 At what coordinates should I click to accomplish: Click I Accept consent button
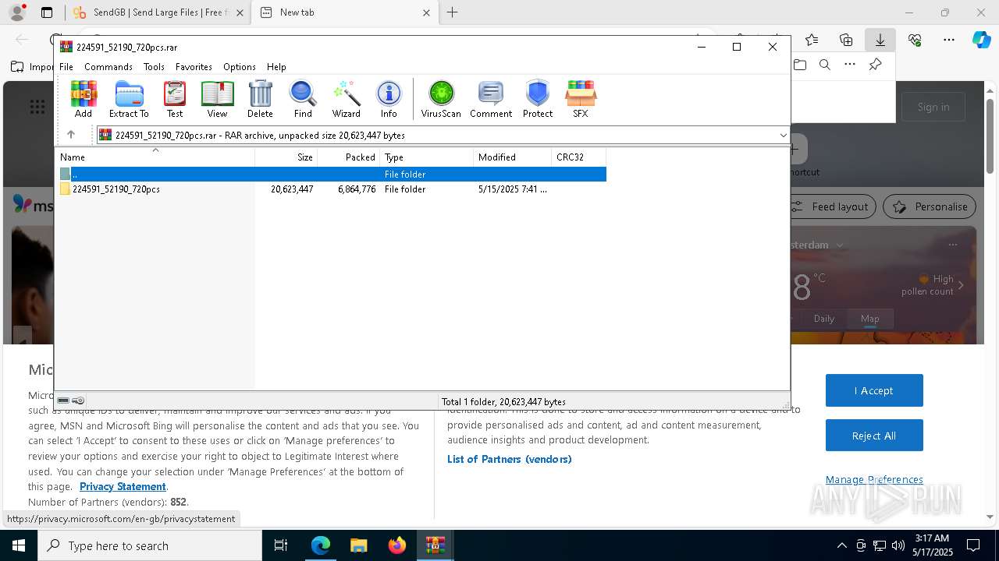point(874,390)
